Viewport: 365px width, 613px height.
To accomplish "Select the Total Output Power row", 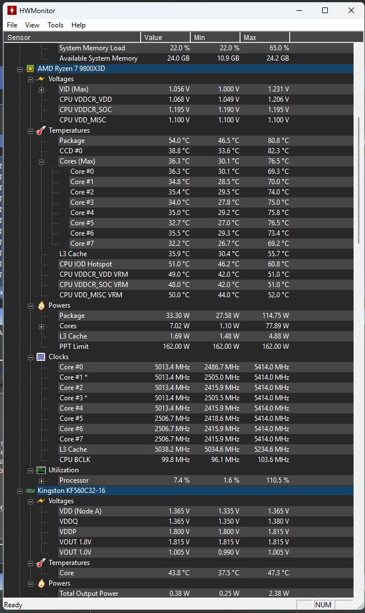I will pyautogui.click(x=205, y=594).
